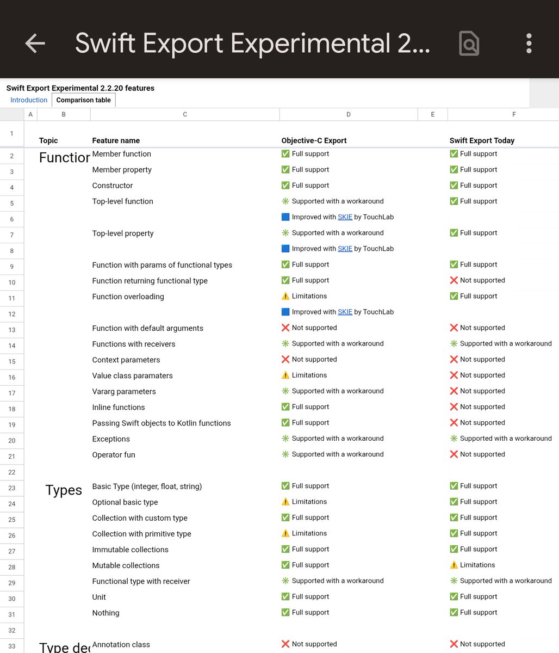Click the 'Mutable collections' cell
Viewport: 559px width, 653px height.
126,565
